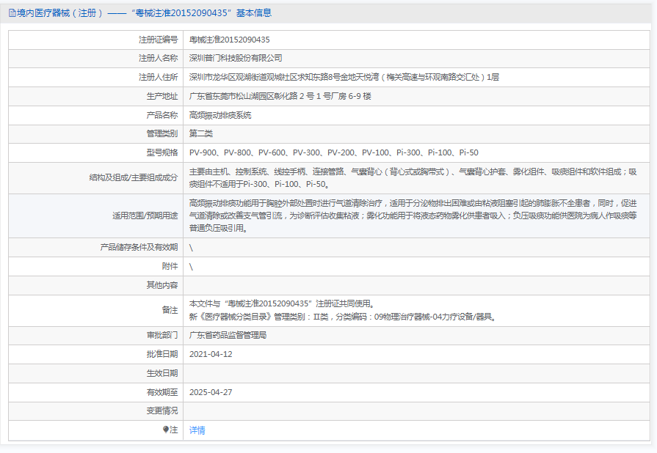Click registrant name 深圳普门科技股份有限公司
This screenshot has width=657, height=453.
tap(235, 58)
